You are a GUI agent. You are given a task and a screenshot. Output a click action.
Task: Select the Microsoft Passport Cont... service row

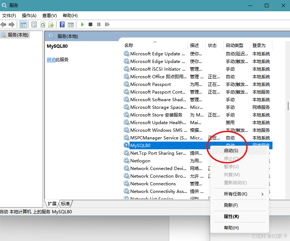[198, 92]
